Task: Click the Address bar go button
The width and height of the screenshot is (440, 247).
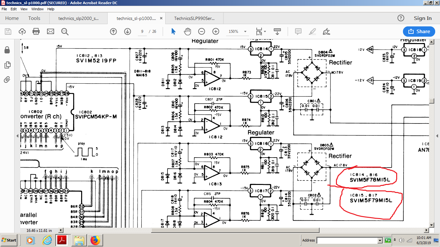Action: [387, 240]
